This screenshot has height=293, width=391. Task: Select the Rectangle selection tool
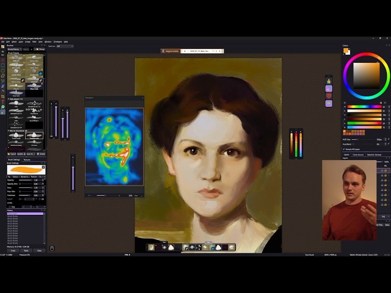click(2, 65)
